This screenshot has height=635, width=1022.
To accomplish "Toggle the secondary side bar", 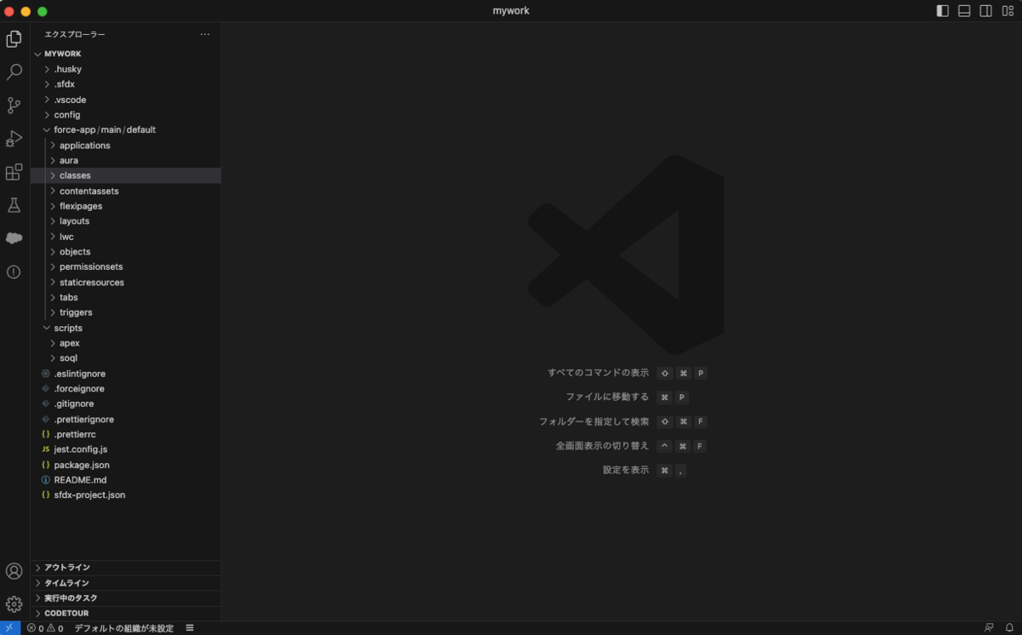I will (985, 11).
